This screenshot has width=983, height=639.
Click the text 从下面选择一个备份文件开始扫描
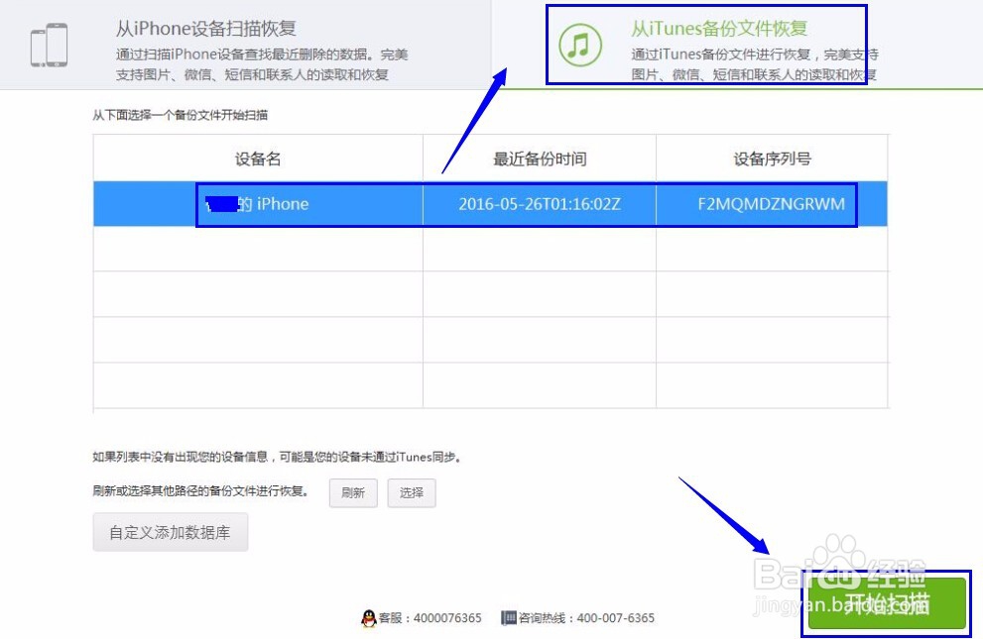tap(180, 115)
